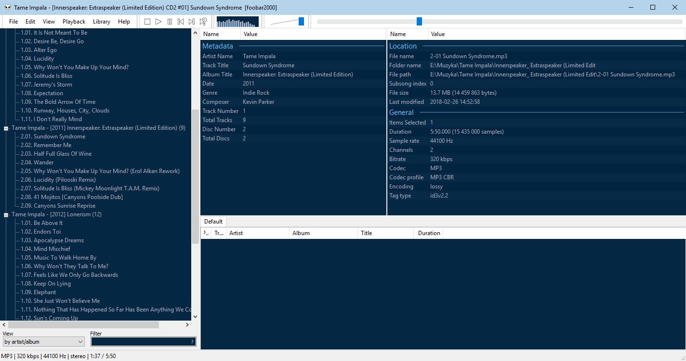Click the foobar2000 alien icon in title bar

coord(7,7)
